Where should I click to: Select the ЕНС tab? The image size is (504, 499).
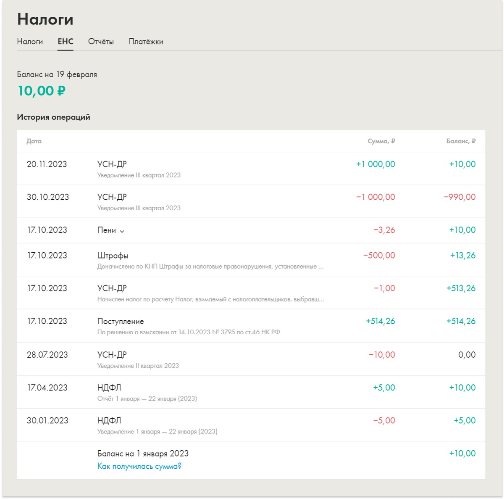click(x=66, y=42)
